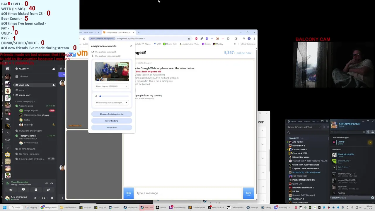Join the No More Tears Zone channel
The image size is (375, 211).
point(35,154)
